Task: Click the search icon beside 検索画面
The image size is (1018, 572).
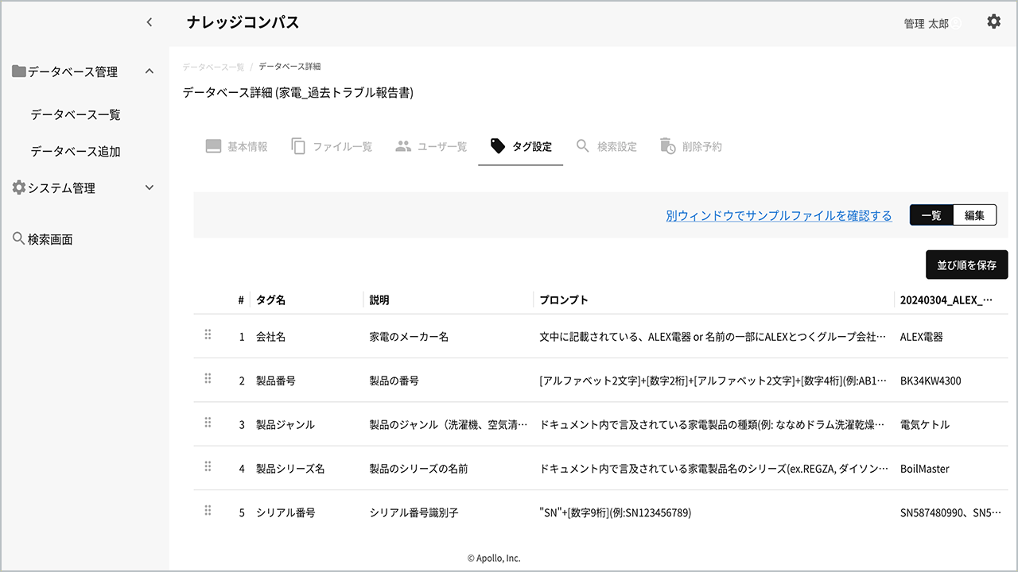Action: 18,238
